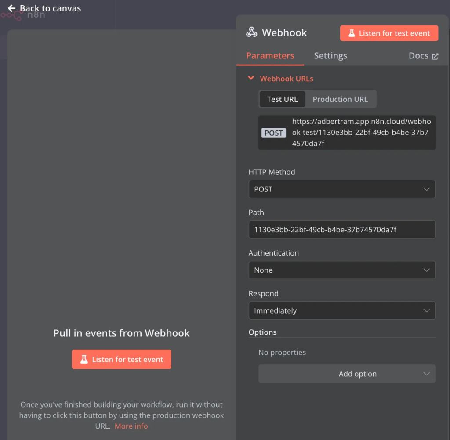Click the No properties text
Image resolution: width=450 pixels, height=440 pixels.
pos(282,352)
